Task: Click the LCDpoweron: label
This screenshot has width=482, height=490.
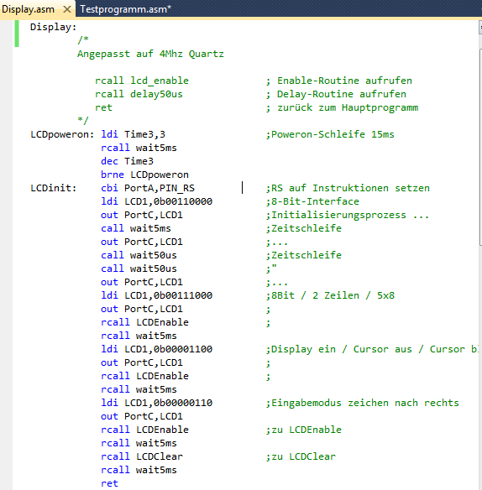Action: click(62, 134)
